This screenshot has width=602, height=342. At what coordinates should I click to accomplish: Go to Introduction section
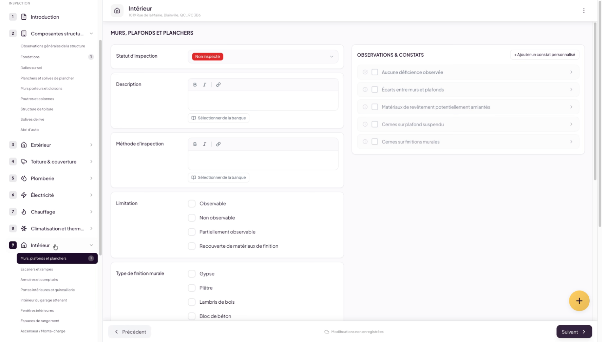[x=45, y=17]
